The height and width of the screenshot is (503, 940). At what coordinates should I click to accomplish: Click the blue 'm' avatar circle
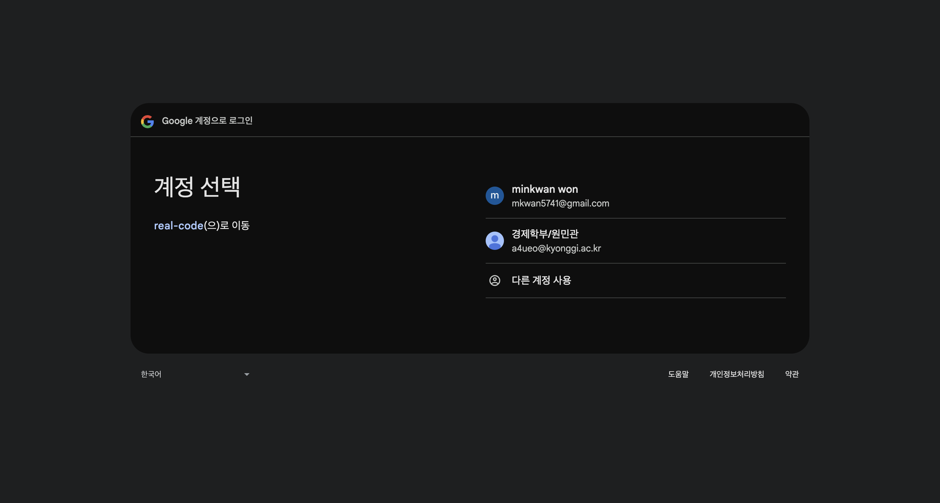494,195
